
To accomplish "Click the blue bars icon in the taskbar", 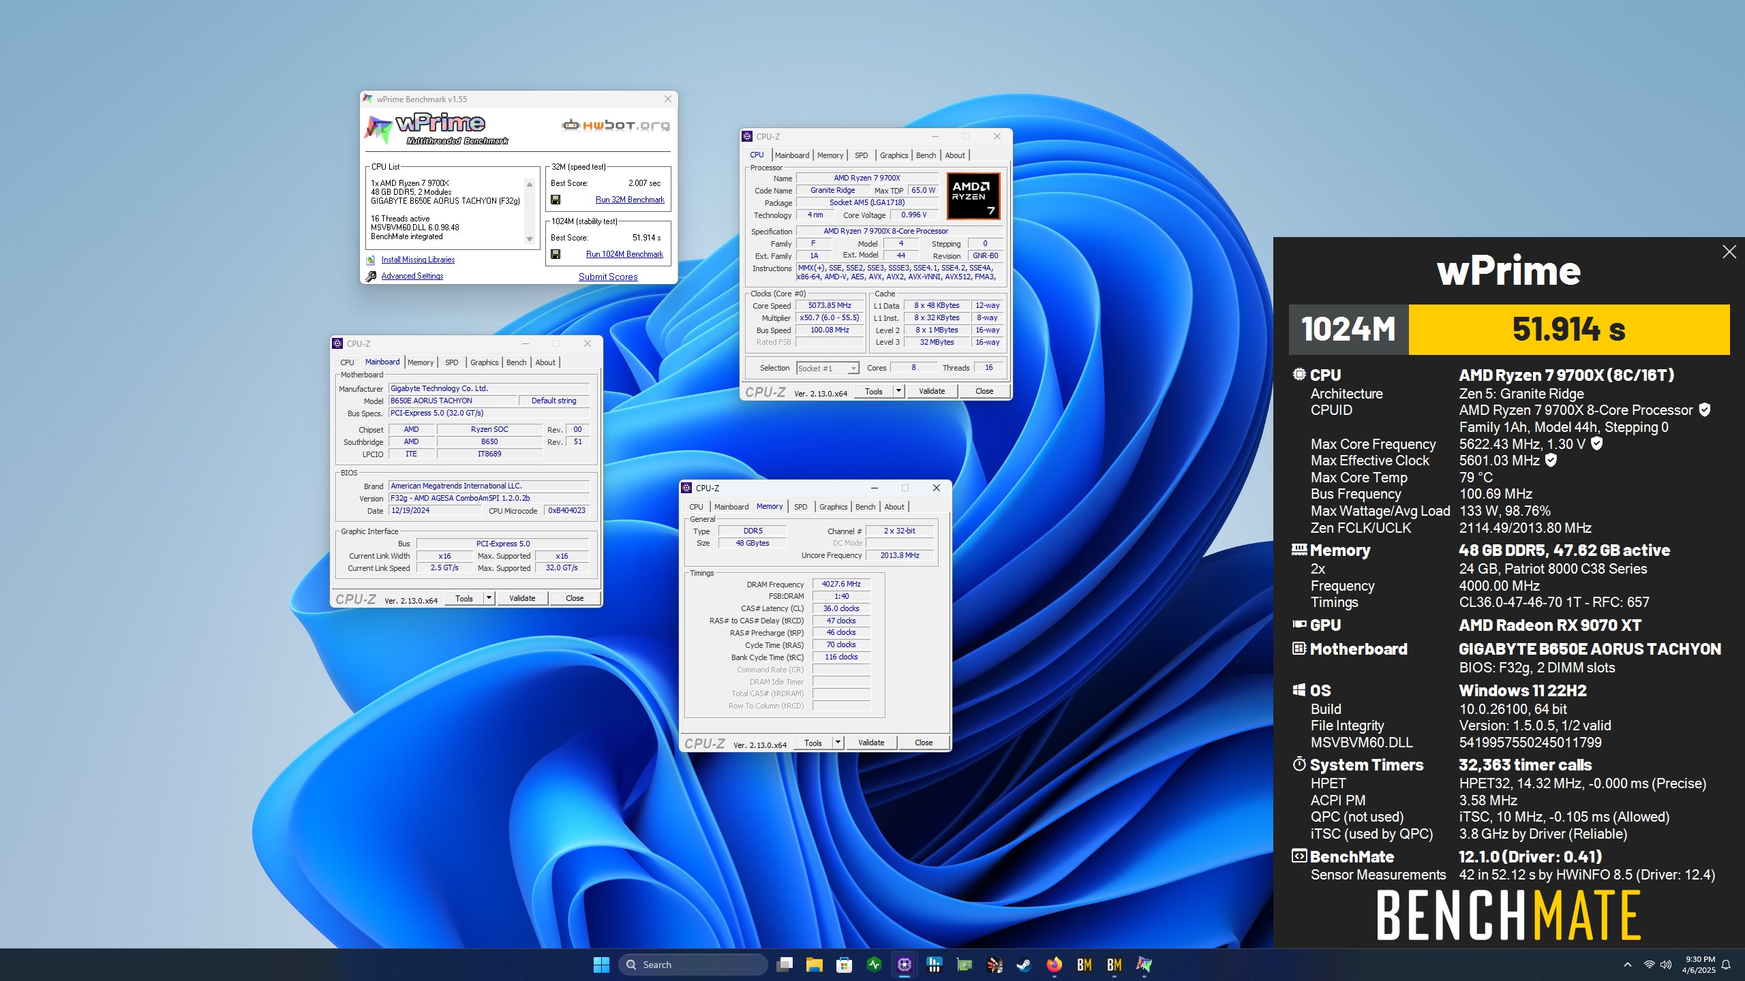I will coord(935,965).
